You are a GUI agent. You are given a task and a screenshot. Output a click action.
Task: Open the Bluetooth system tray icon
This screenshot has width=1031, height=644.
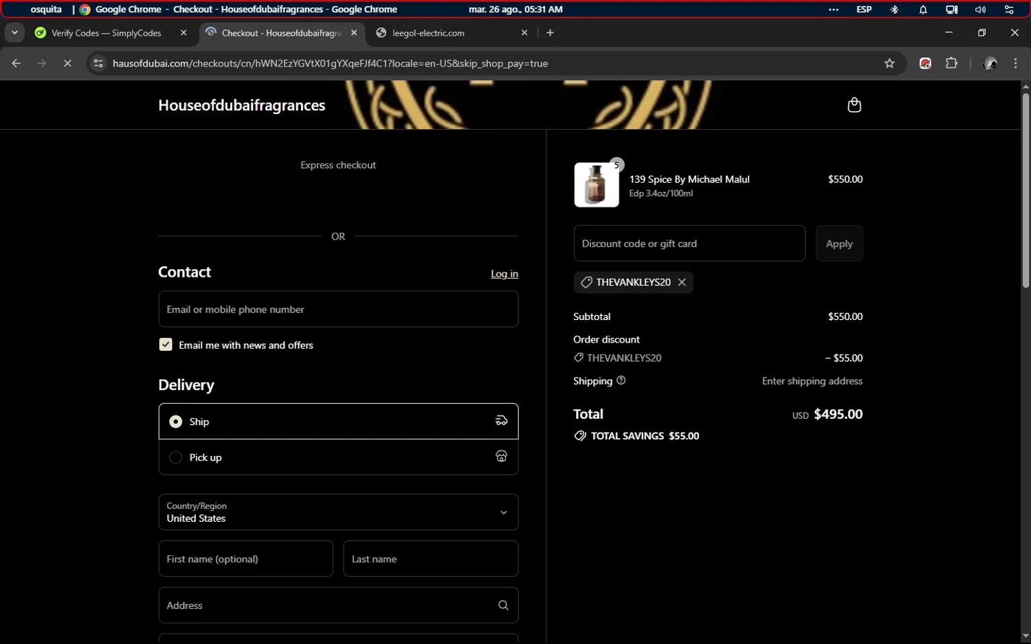[894, 10]
